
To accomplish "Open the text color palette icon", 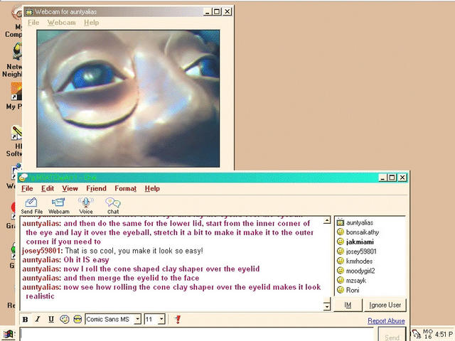I will (x=65, y=319).
